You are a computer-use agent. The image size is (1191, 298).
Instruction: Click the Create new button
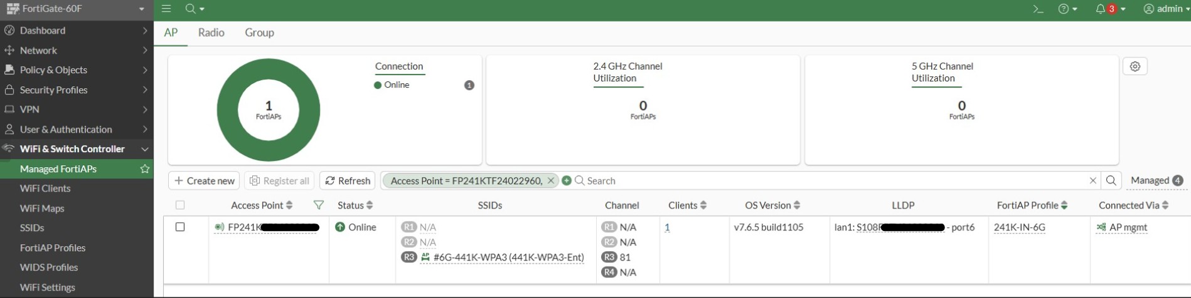click(204, 180)
